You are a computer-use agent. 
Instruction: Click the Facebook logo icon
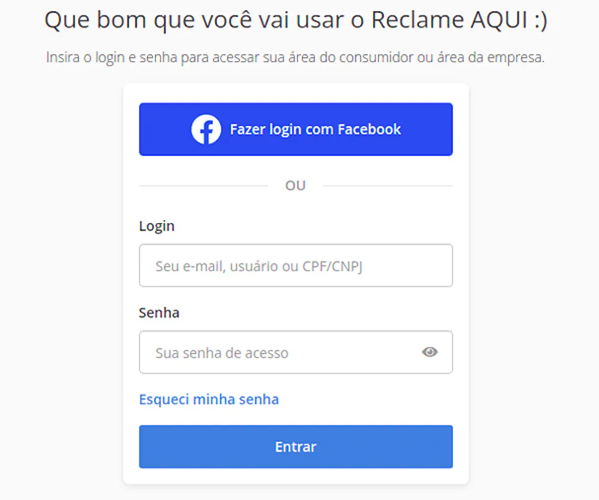[206, 129]
